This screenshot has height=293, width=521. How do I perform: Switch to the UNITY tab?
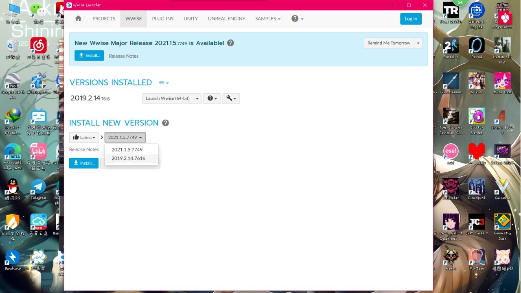click(190, 19)
